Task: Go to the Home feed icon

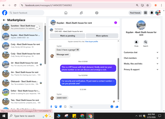Action: (66, 13)
